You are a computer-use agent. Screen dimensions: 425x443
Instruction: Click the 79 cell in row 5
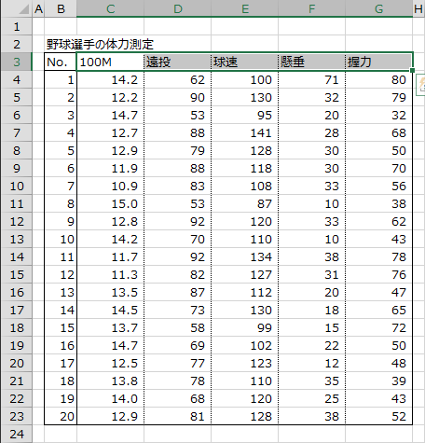tap(379, 97)
